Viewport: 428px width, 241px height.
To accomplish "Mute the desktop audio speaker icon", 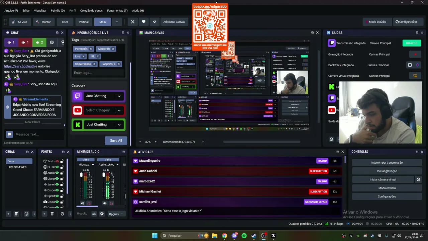I will point(105,203).
